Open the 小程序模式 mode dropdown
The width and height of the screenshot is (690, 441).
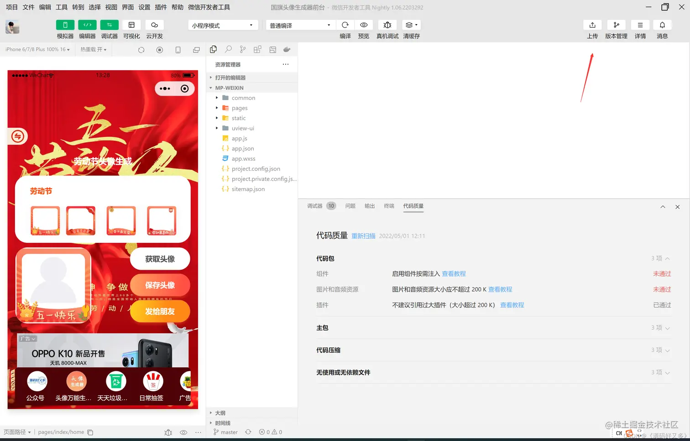(222, 25)
